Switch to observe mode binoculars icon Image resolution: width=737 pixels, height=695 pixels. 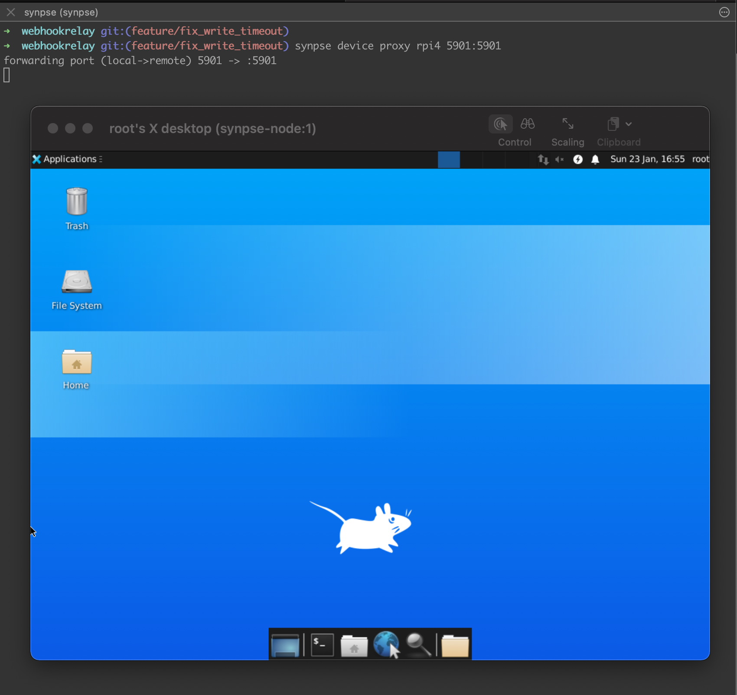click(x=527, y=124)
